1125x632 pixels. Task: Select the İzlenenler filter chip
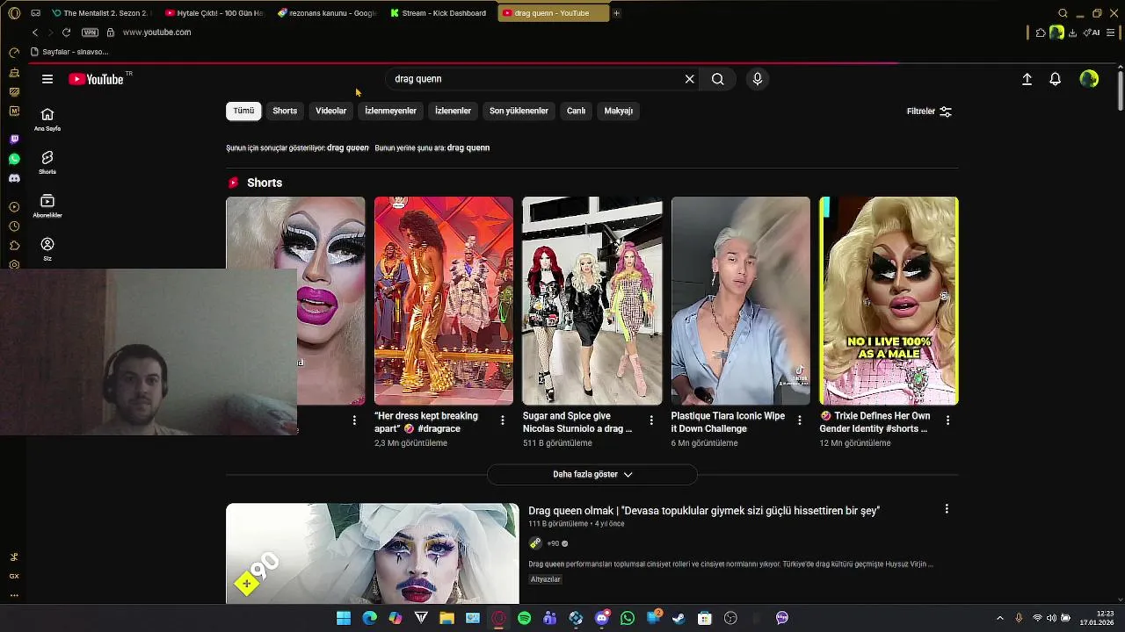454,111
